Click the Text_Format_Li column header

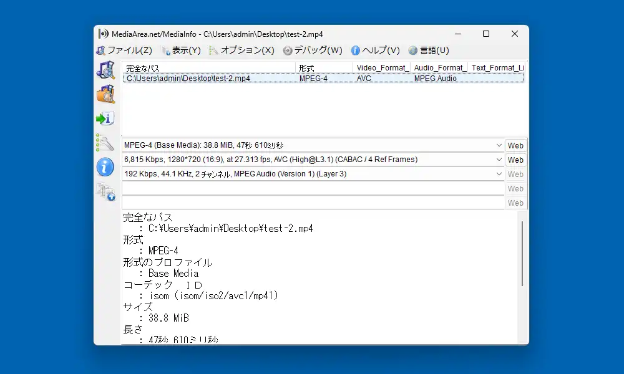coord(497,68)
